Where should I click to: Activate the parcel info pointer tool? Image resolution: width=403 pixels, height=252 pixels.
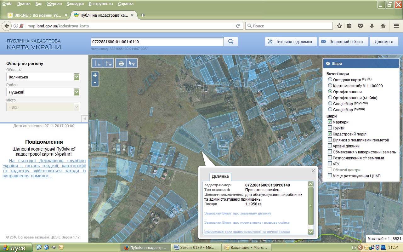[132, 63]
